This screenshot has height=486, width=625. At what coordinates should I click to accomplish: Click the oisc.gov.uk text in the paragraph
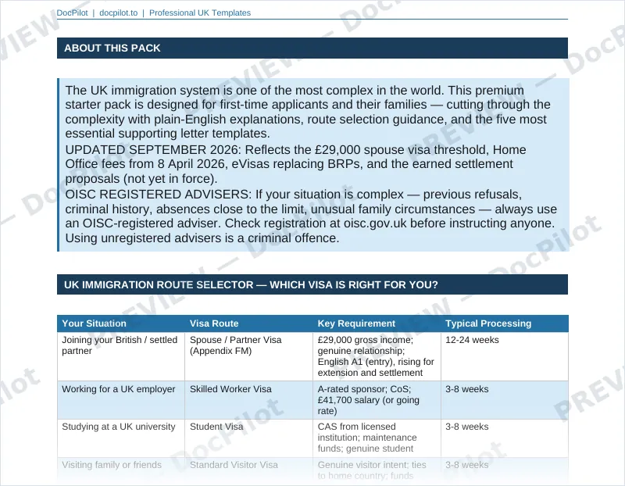point(375,223)
